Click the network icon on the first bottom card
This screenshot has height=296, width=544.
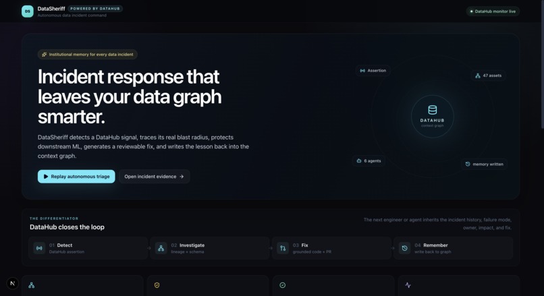pos(32,285)
